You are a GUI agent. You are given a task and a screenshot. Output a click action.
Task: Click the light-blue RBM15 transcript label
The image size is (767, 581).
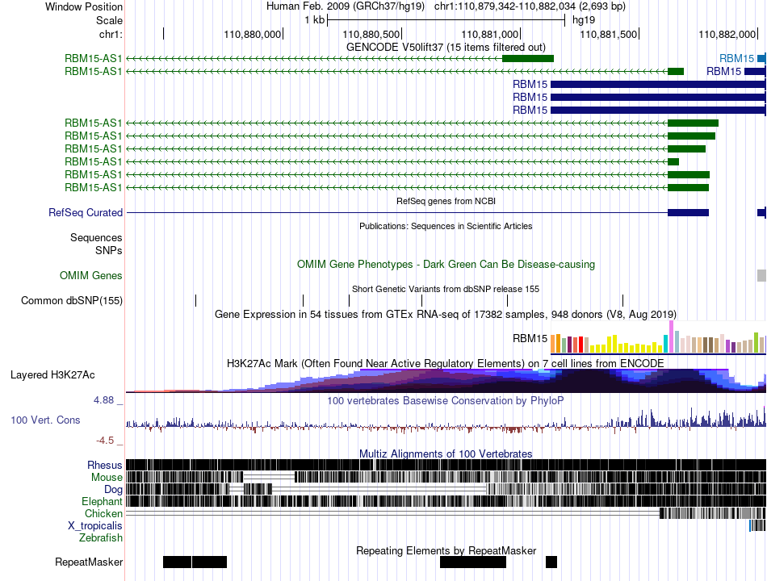736,59
